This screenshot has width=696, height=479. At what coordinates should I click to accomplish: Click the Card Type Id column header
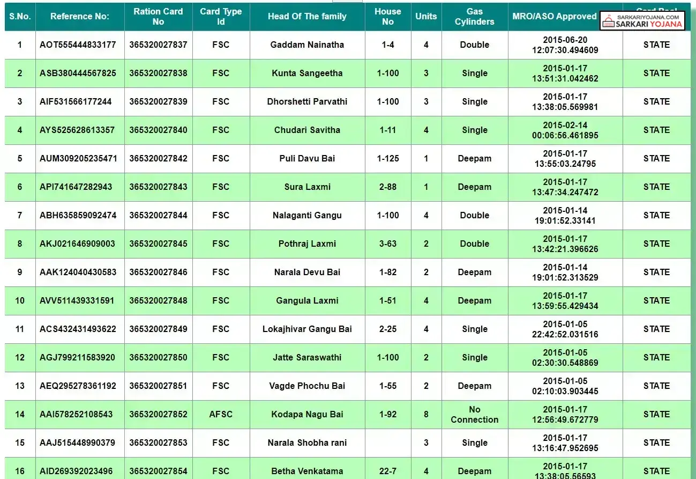click(221, 17)
